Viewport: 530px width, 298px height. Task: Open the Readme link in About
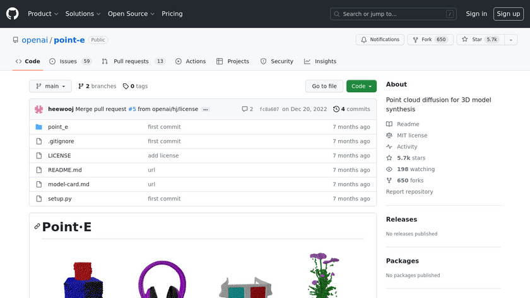pyautogui.click(x=403, y=124)
